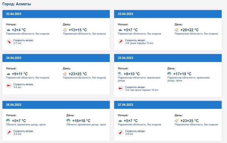Click the night weather icon for 22.04.2023
The width and height of the screenshot is (227, 143).
point(8,30)
